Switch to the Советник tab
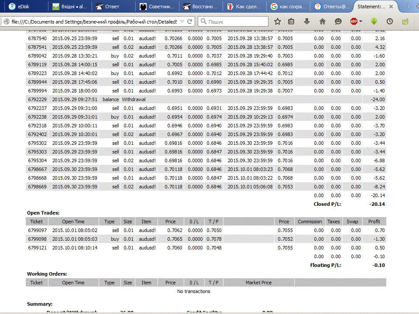 (x=157, y=7)
